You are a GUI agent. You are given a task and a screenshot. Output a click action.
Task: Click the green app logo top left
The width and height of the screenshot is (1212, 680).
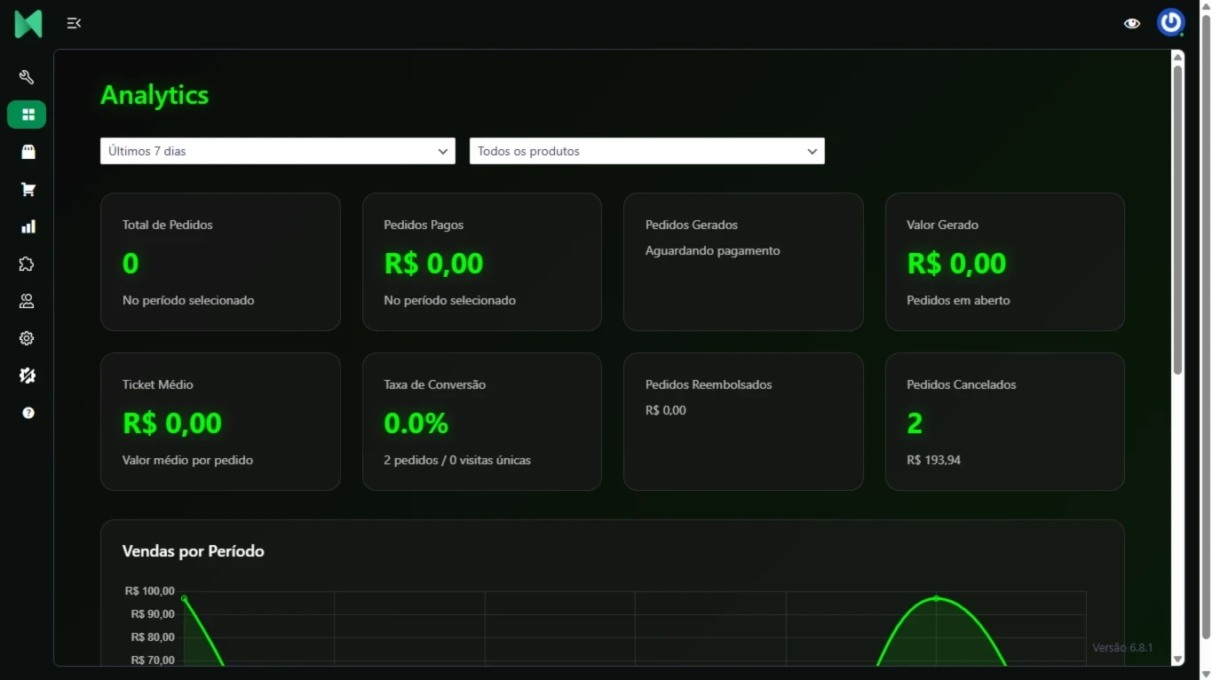click(x=28, y=23)
